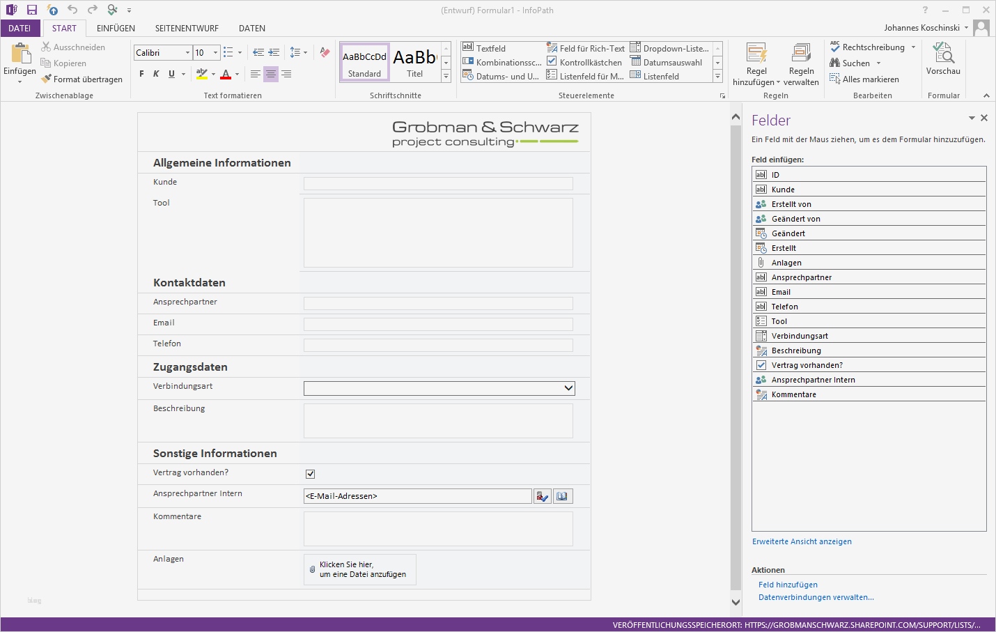Click the Vorschau preview icon
This screenshot has height=632, width=996.
943,54
